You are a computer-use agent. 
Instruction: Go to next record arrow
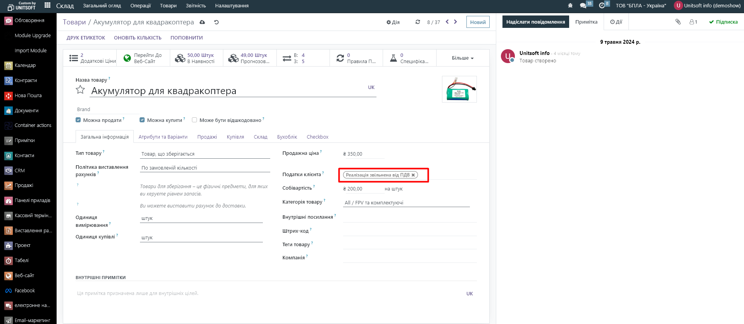(456, 22)
